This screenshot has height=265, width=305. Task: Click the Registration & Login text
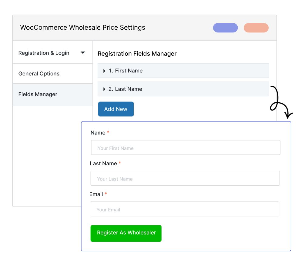click(x=44, y=53)
